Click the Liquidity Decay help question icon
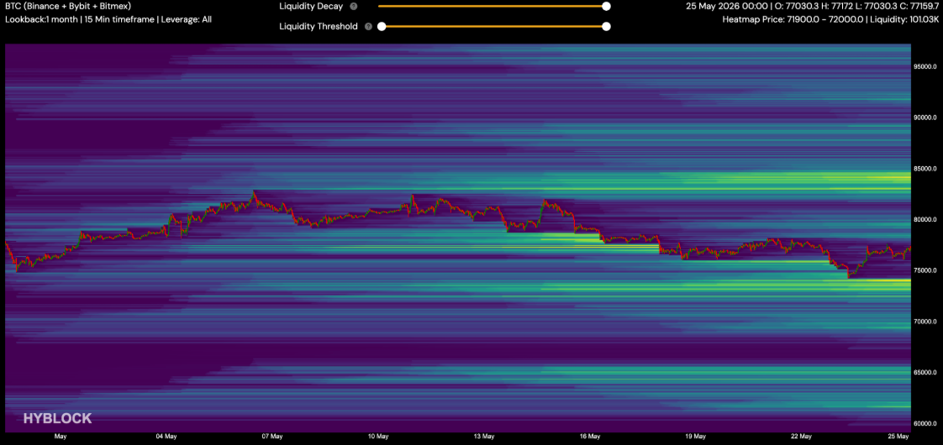Viewport: 943px width, 445px height. 354,7
